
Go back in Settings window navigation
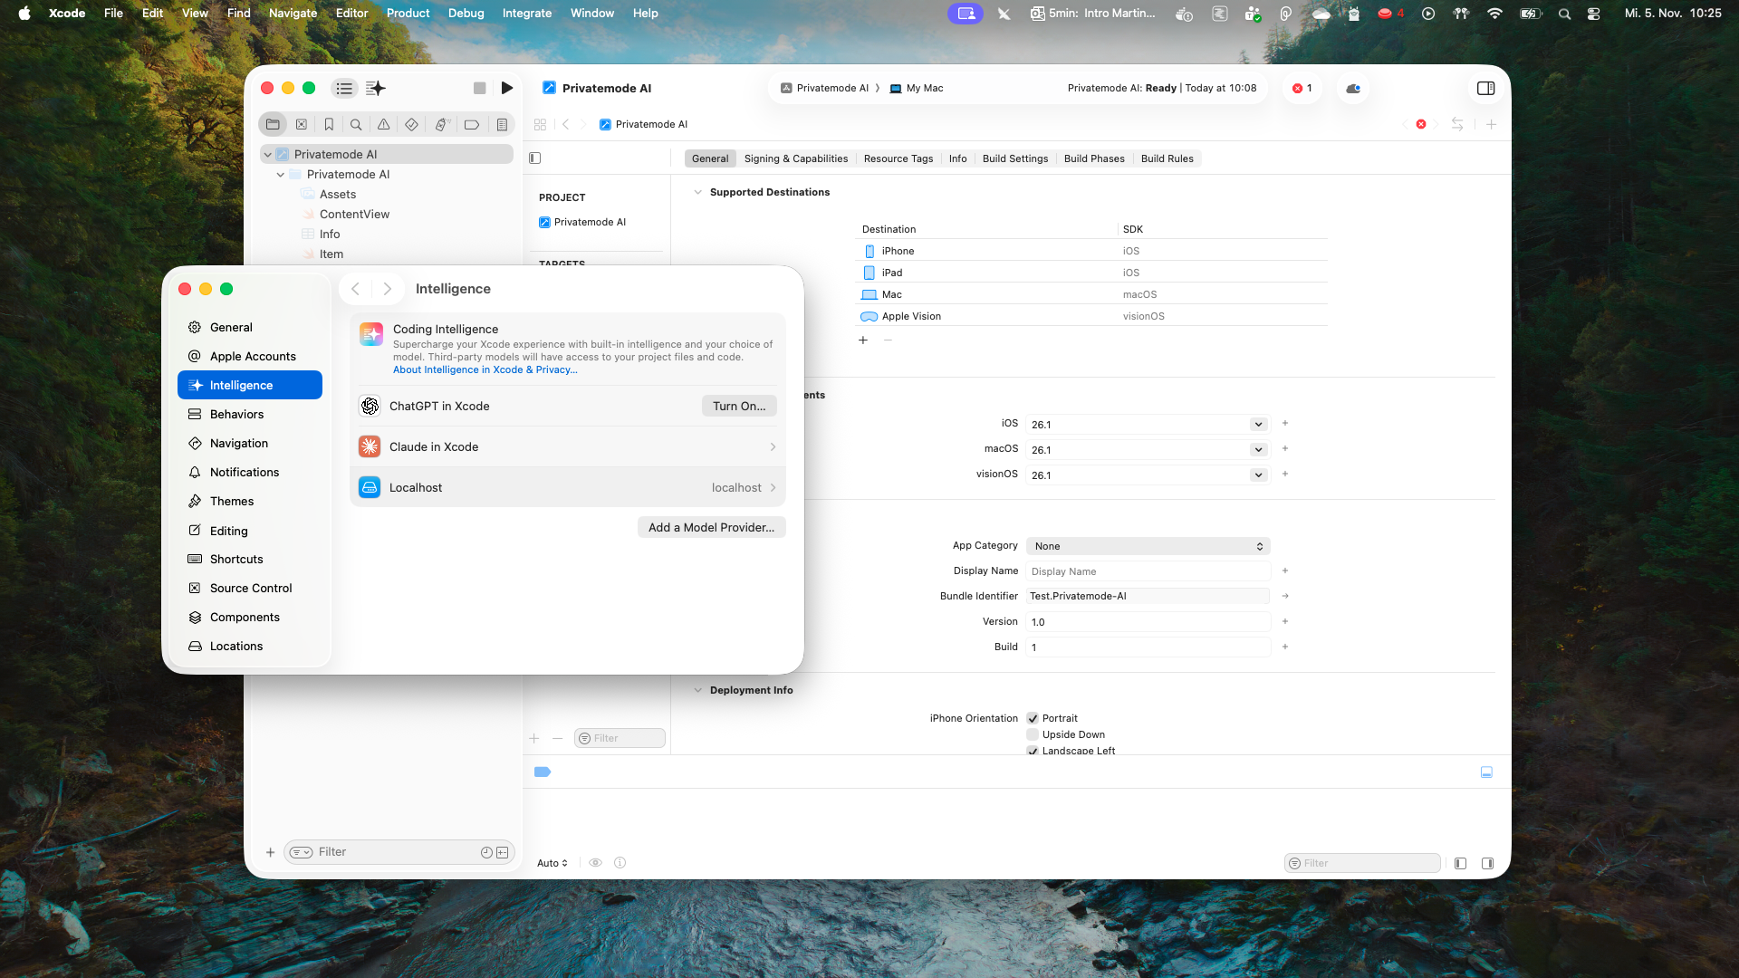click(x=356, y=289)
